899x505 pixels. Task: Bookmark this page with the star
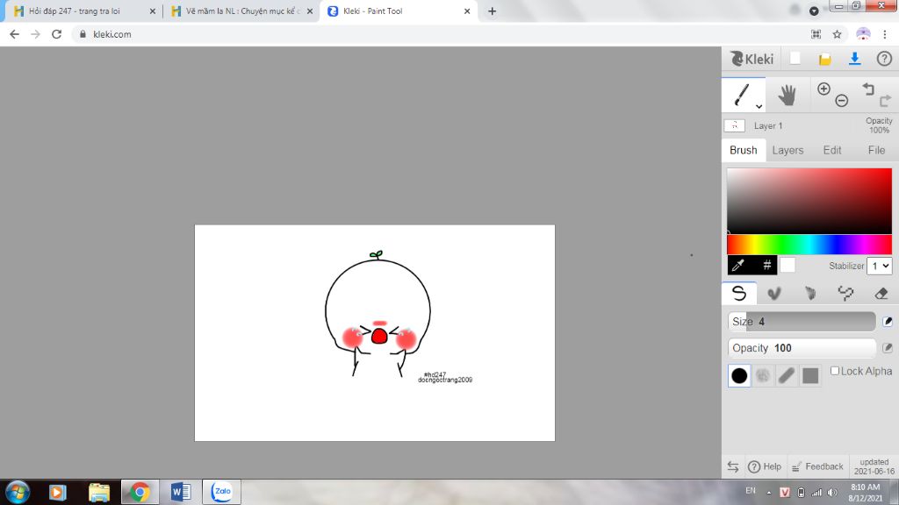pyautogui.click(x=837, y=34)
